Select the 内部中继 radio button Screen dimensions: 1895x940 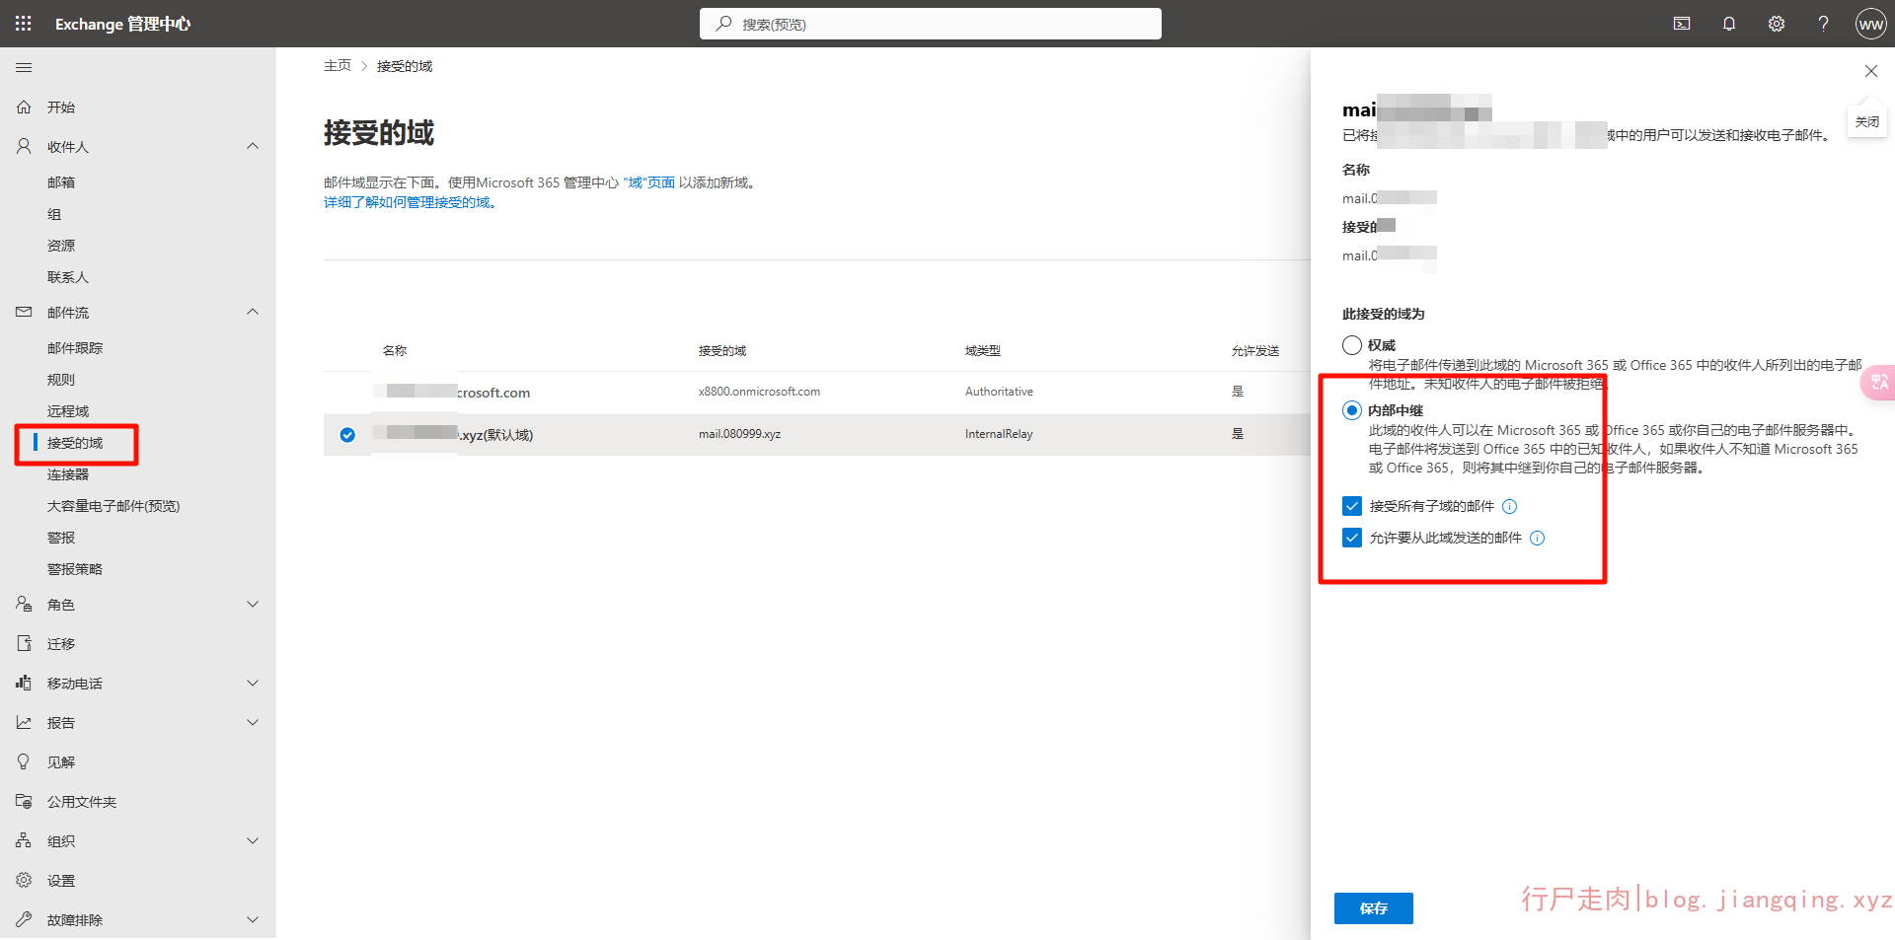click(1352, 410)
